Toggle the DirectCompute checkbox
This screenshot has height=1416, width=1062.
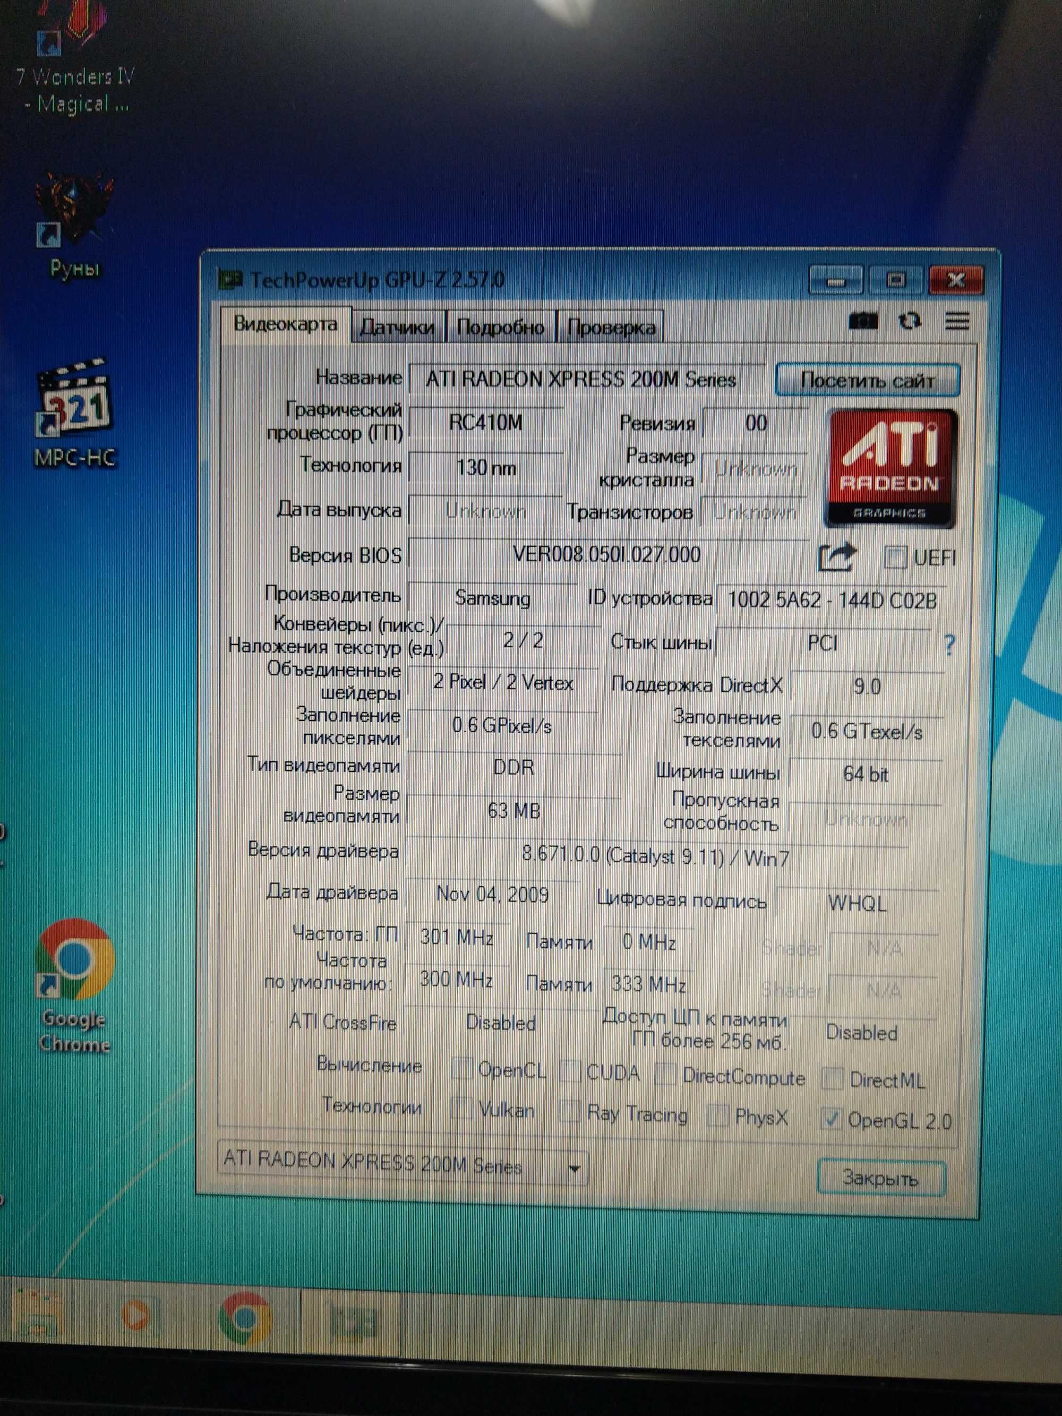pyautogui.click(x=665, y=1075)
